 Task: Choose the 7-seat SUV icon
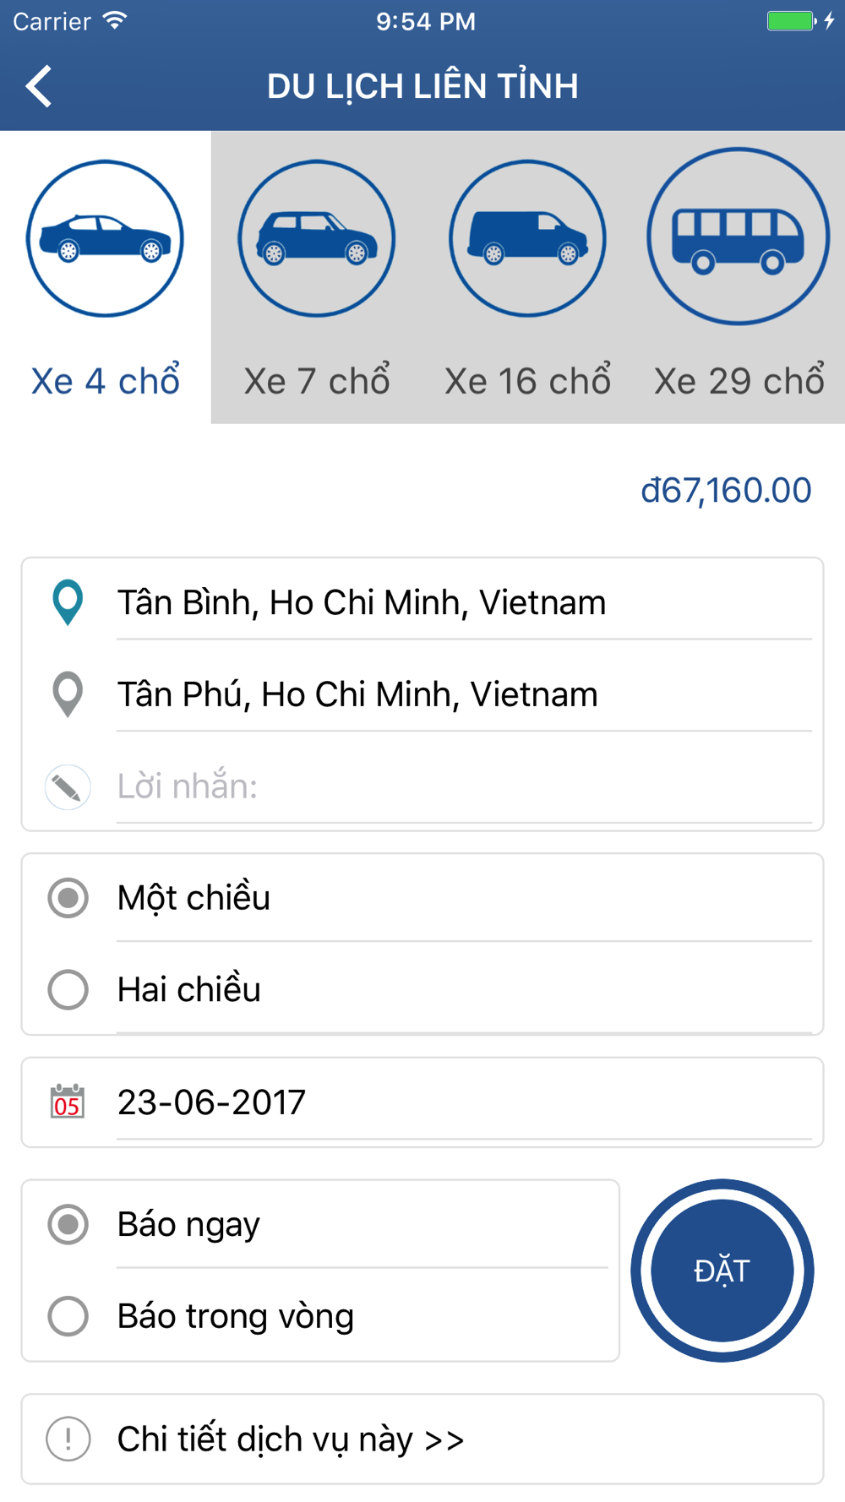[317, 238]
